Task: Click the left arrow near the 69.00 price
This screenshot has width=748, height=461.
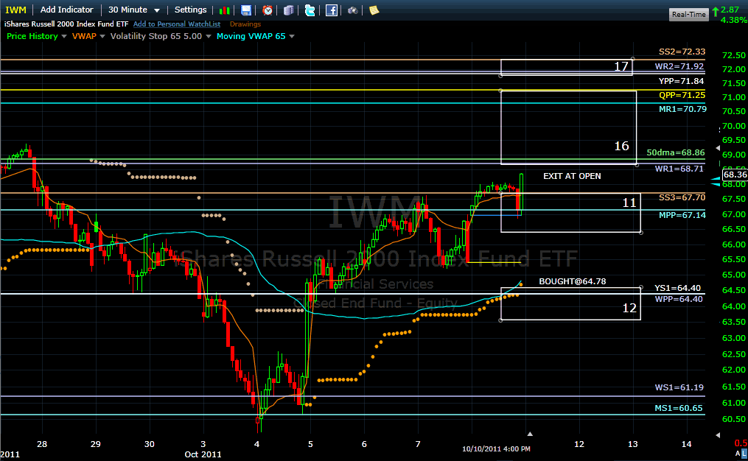Action: [x=718, y=149]
